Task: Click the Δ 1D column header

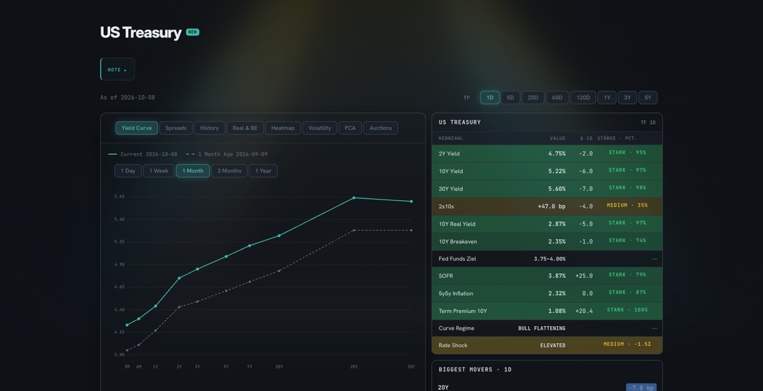Action: pos(587,139)
